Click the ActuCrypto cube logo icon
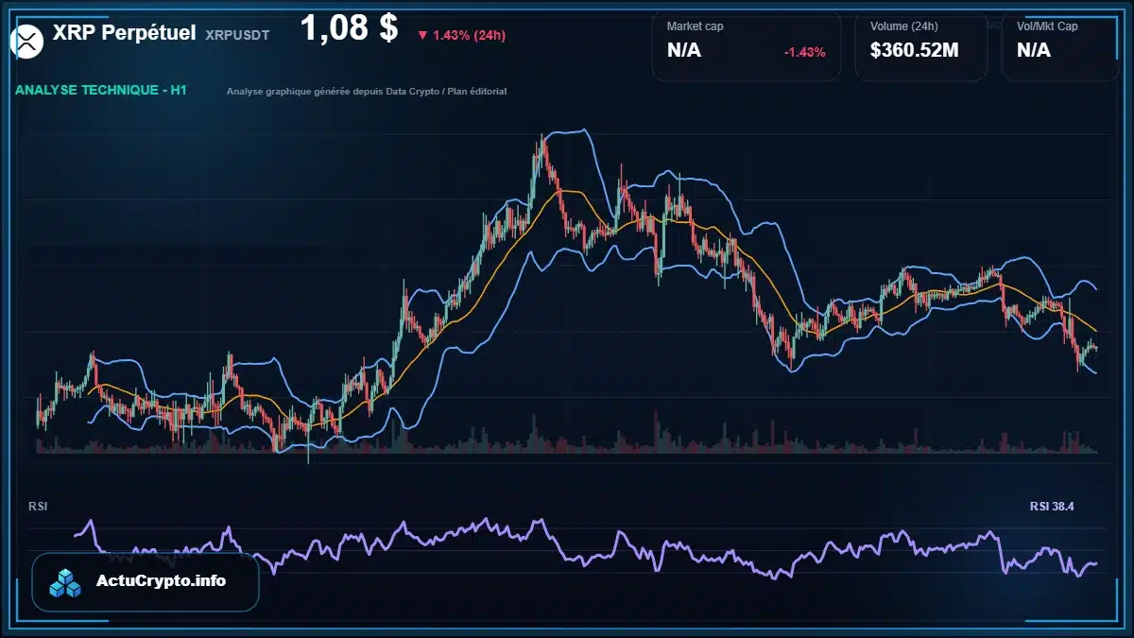 (x=66, y=582)
